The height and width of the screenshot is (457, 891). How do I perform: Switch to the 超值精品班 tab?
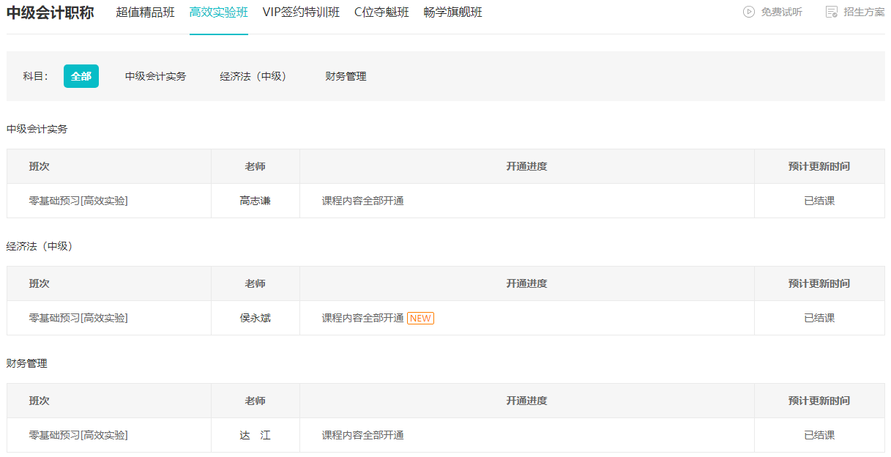tap(145, 12)
